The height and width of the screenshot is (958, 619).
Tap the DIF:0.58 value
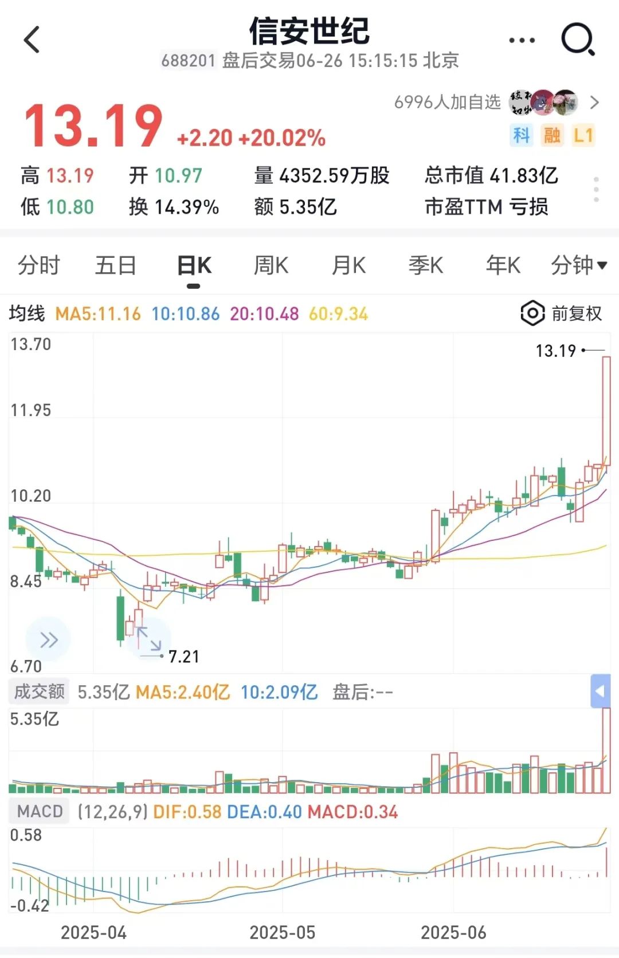point(187,811)
